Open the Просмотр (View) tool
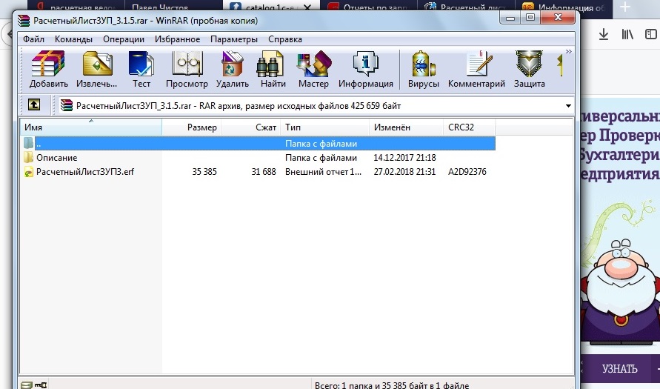This screenshot has height=389, width=660. 187,69
